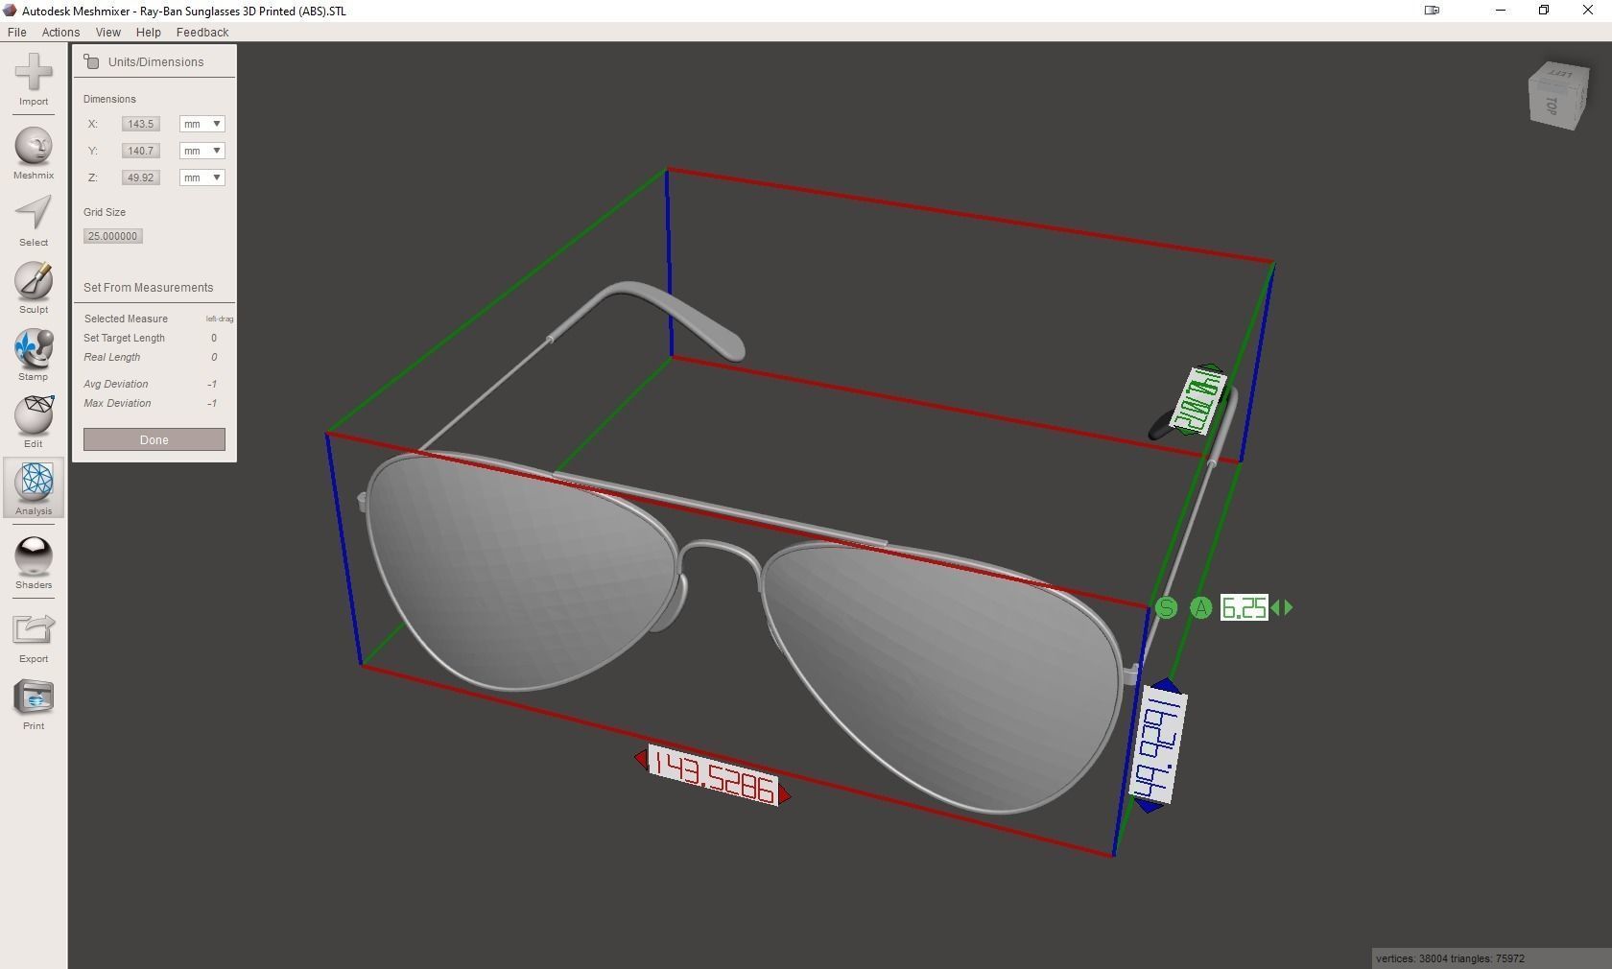Click the 49.9291 blue dimension label

1159,746
